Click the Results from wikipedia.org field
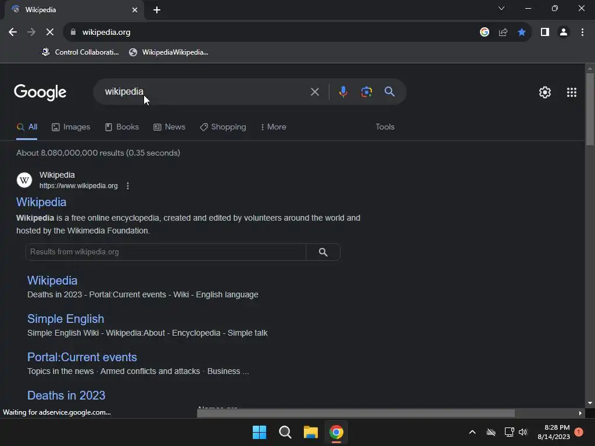This screenshot has height=446, width=595. (x=166, y=252)
